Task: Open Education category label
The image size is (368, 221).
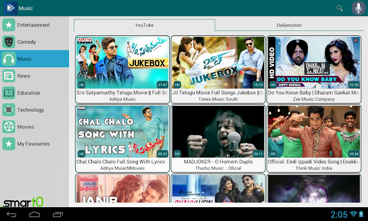Action: tap(29, 93)
